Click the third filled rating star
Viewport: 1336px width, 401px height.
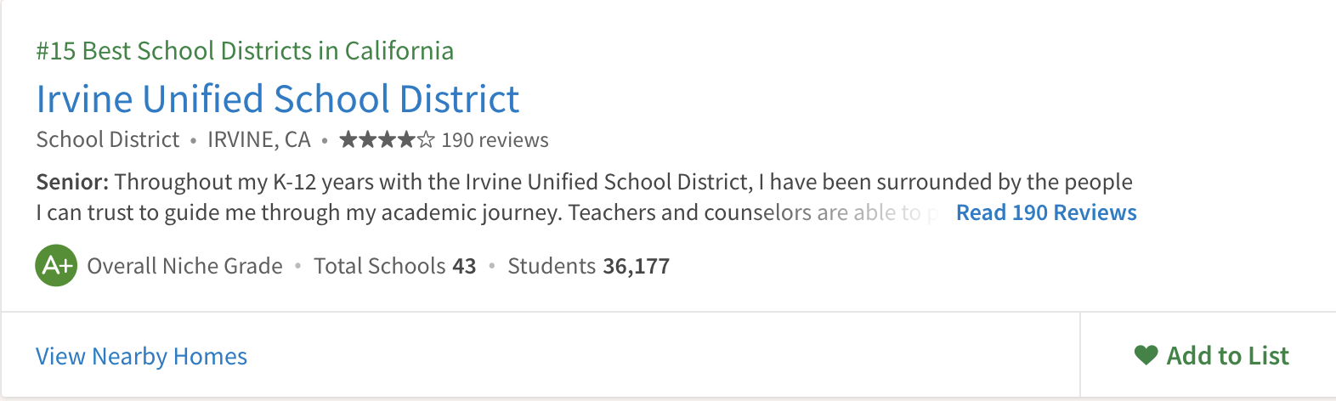387,139
